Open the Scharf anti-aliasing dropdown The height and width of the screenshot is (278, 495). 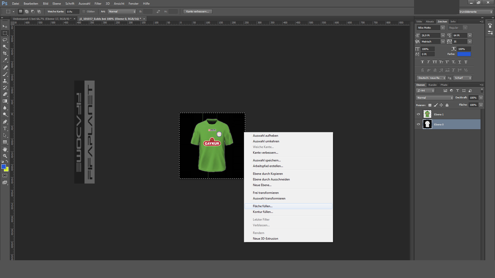point(463,78)
